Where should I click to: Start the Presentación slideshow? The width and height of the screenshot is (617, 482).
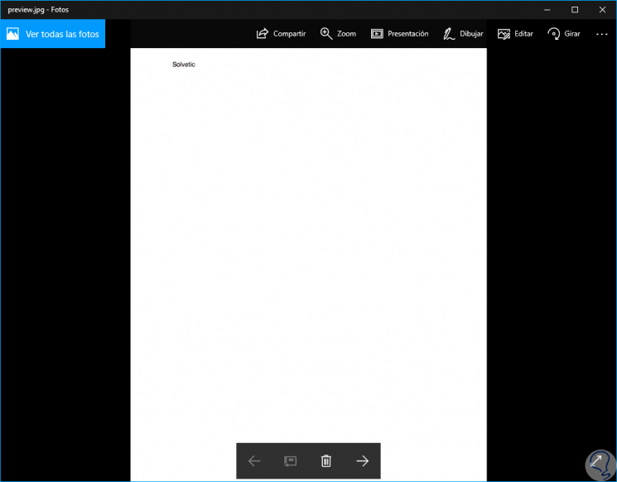399,34
